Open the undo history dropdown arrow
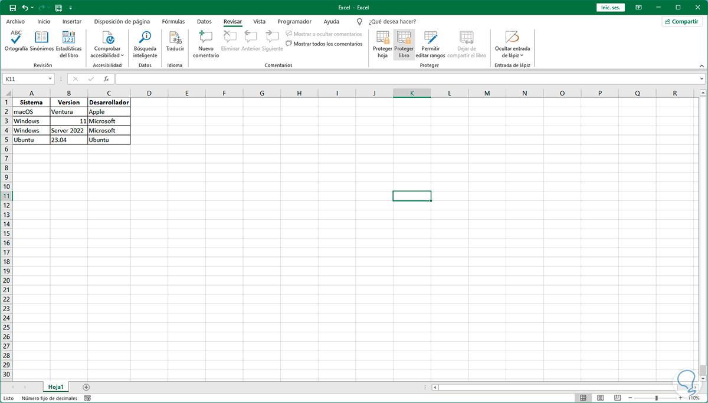708x403 pixels. coord(32,8)
